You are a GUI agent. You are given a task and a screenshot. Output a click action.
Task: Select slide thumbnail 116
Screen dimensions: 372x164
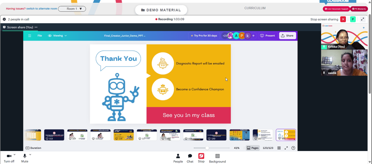point(124,135)
